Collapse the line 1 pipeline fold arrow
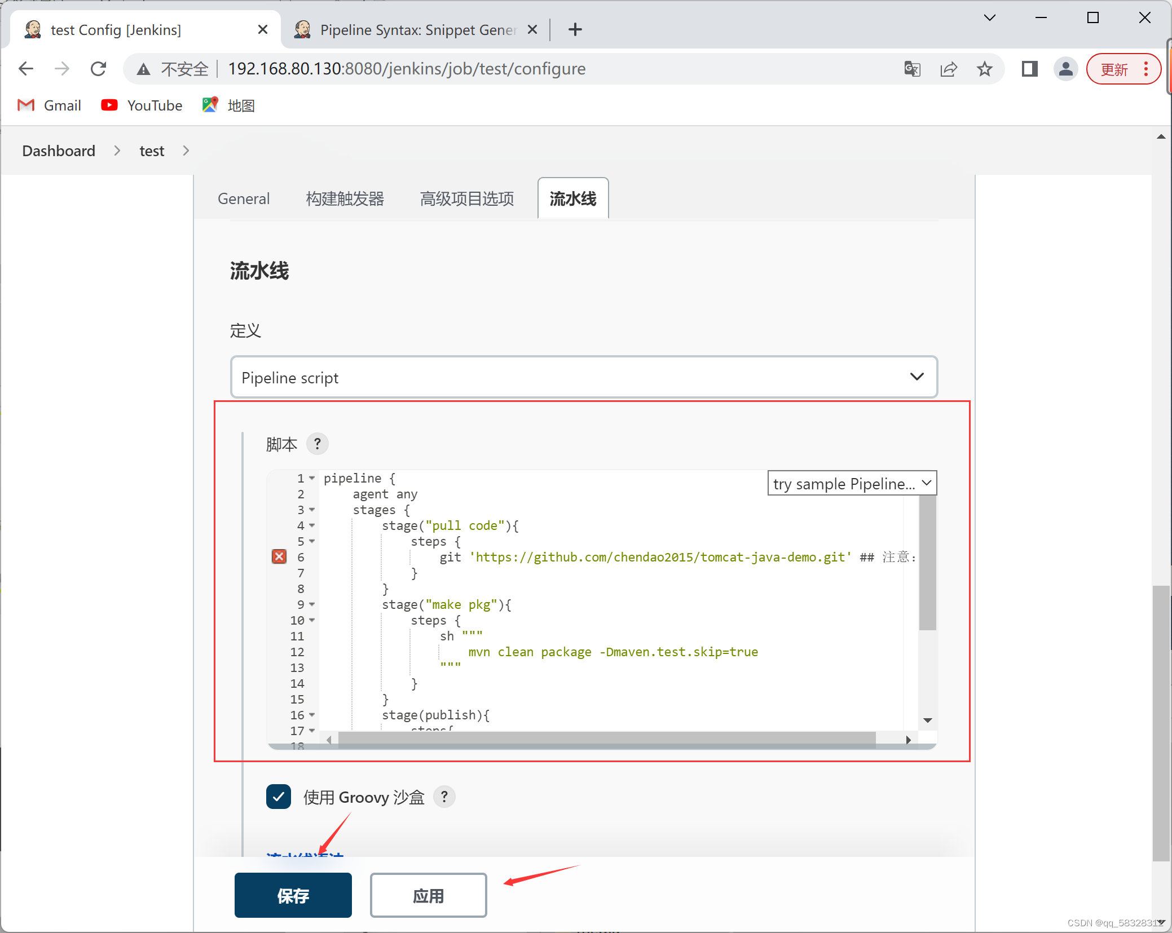1172x933 pixels. (312, 478)
